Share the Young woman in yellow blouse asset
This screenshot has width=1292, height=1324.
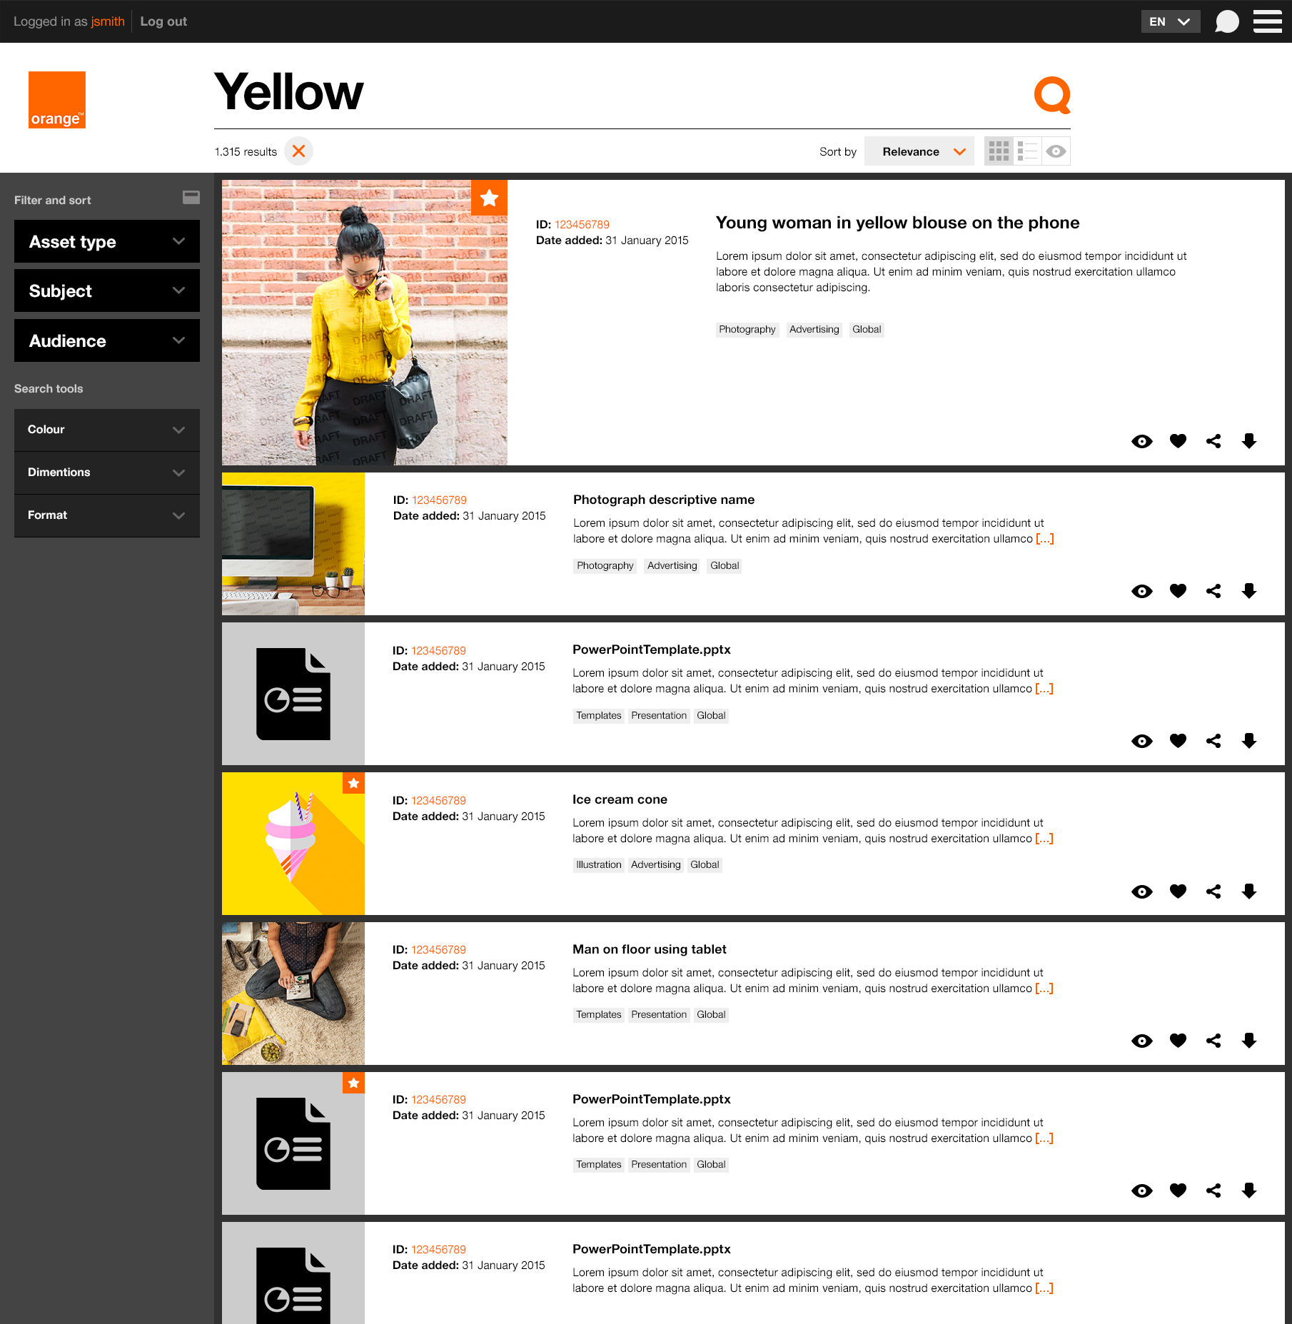pyautogui.click(x=1213, y=441)
